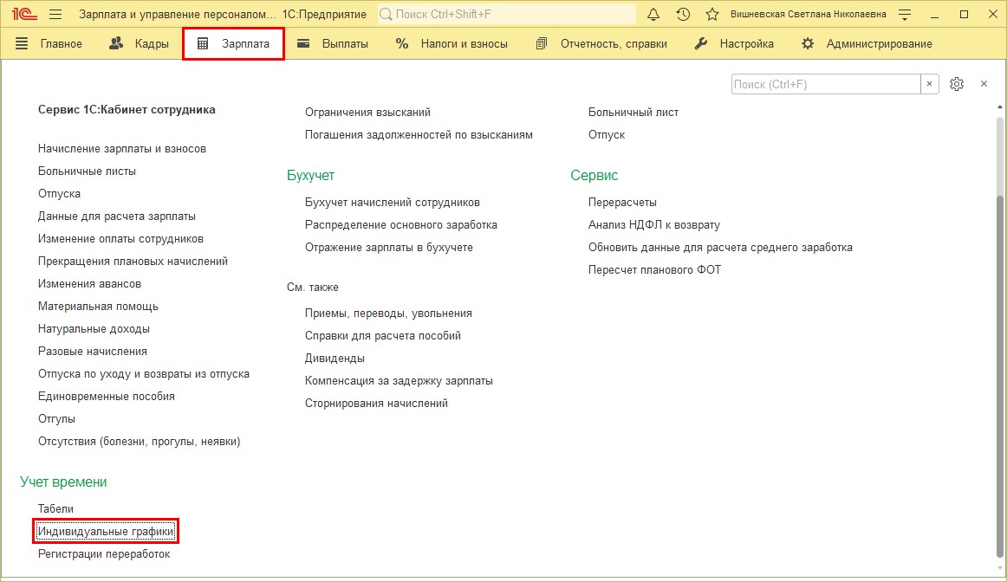Open Отгулы link
The height and width of the screenshot is (582, 1007).
(x=56, y=419)
